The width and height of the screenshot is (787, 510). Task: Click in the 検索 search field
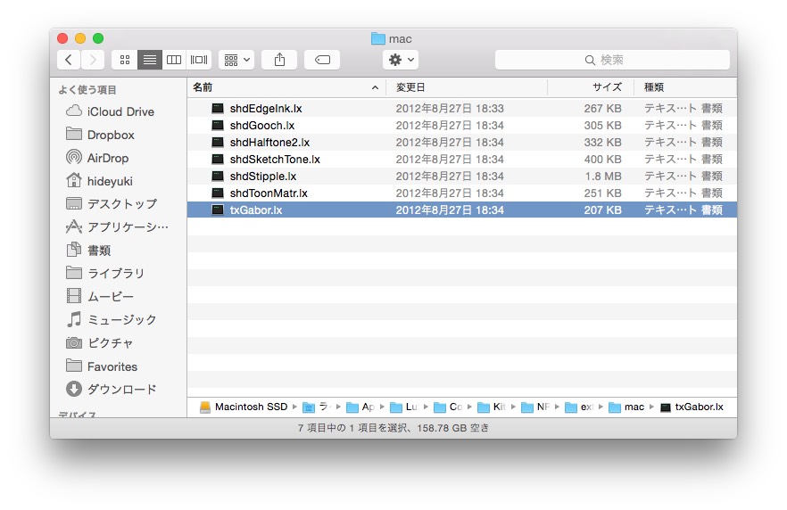click(612, 60)
